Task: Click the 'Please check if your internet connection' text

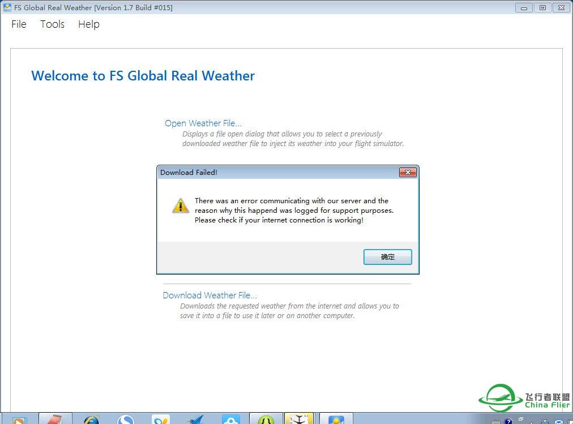Action: [279, 220]
